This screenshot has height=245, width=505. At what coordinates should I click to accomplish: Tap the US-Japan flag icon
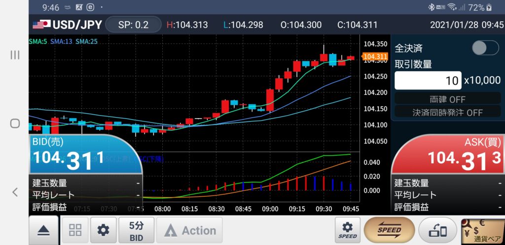click(41, 25)
